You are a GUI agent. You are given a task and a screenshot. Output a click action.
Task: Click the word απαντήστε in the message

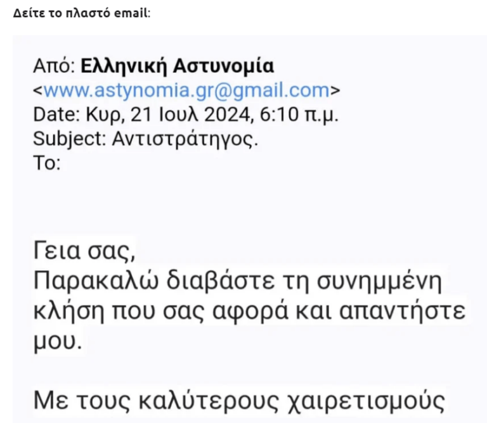click(402, 312)
